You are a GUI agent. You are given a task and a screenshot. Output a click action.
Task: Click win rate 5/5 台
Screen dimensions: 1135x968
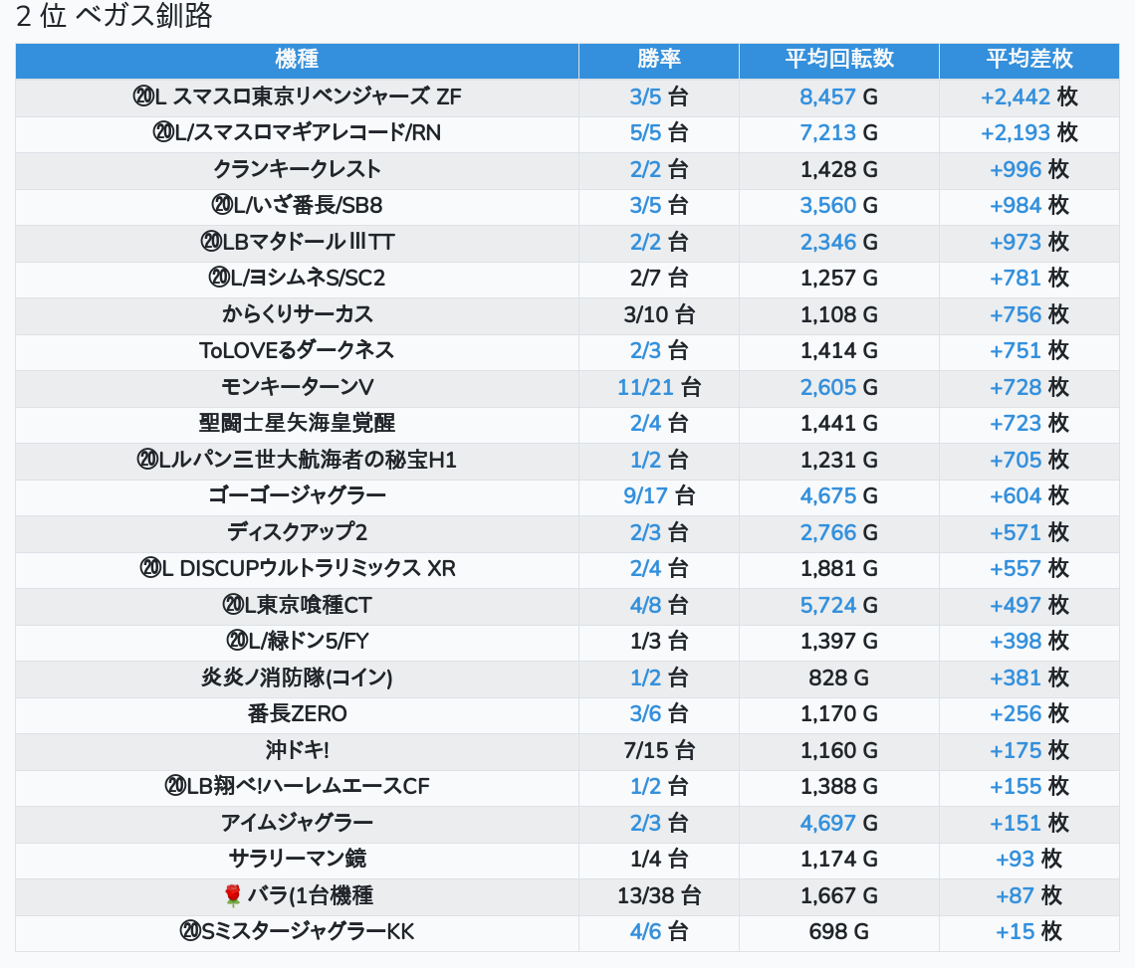[x=659, y=133]
